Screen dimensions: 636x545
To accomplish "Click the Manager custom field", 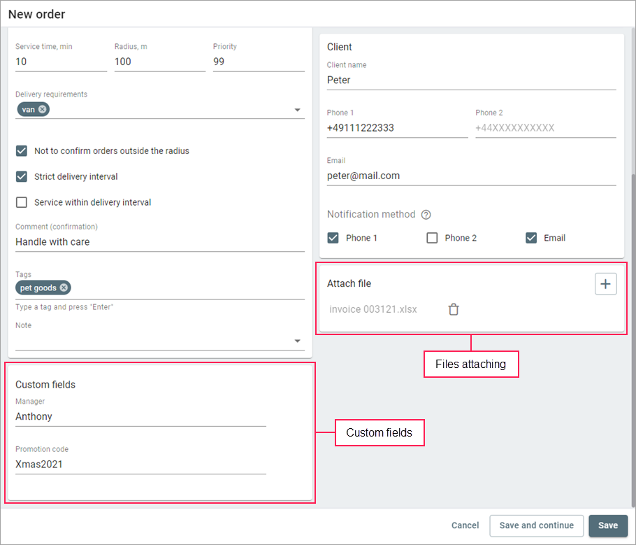I will point(140,416).
